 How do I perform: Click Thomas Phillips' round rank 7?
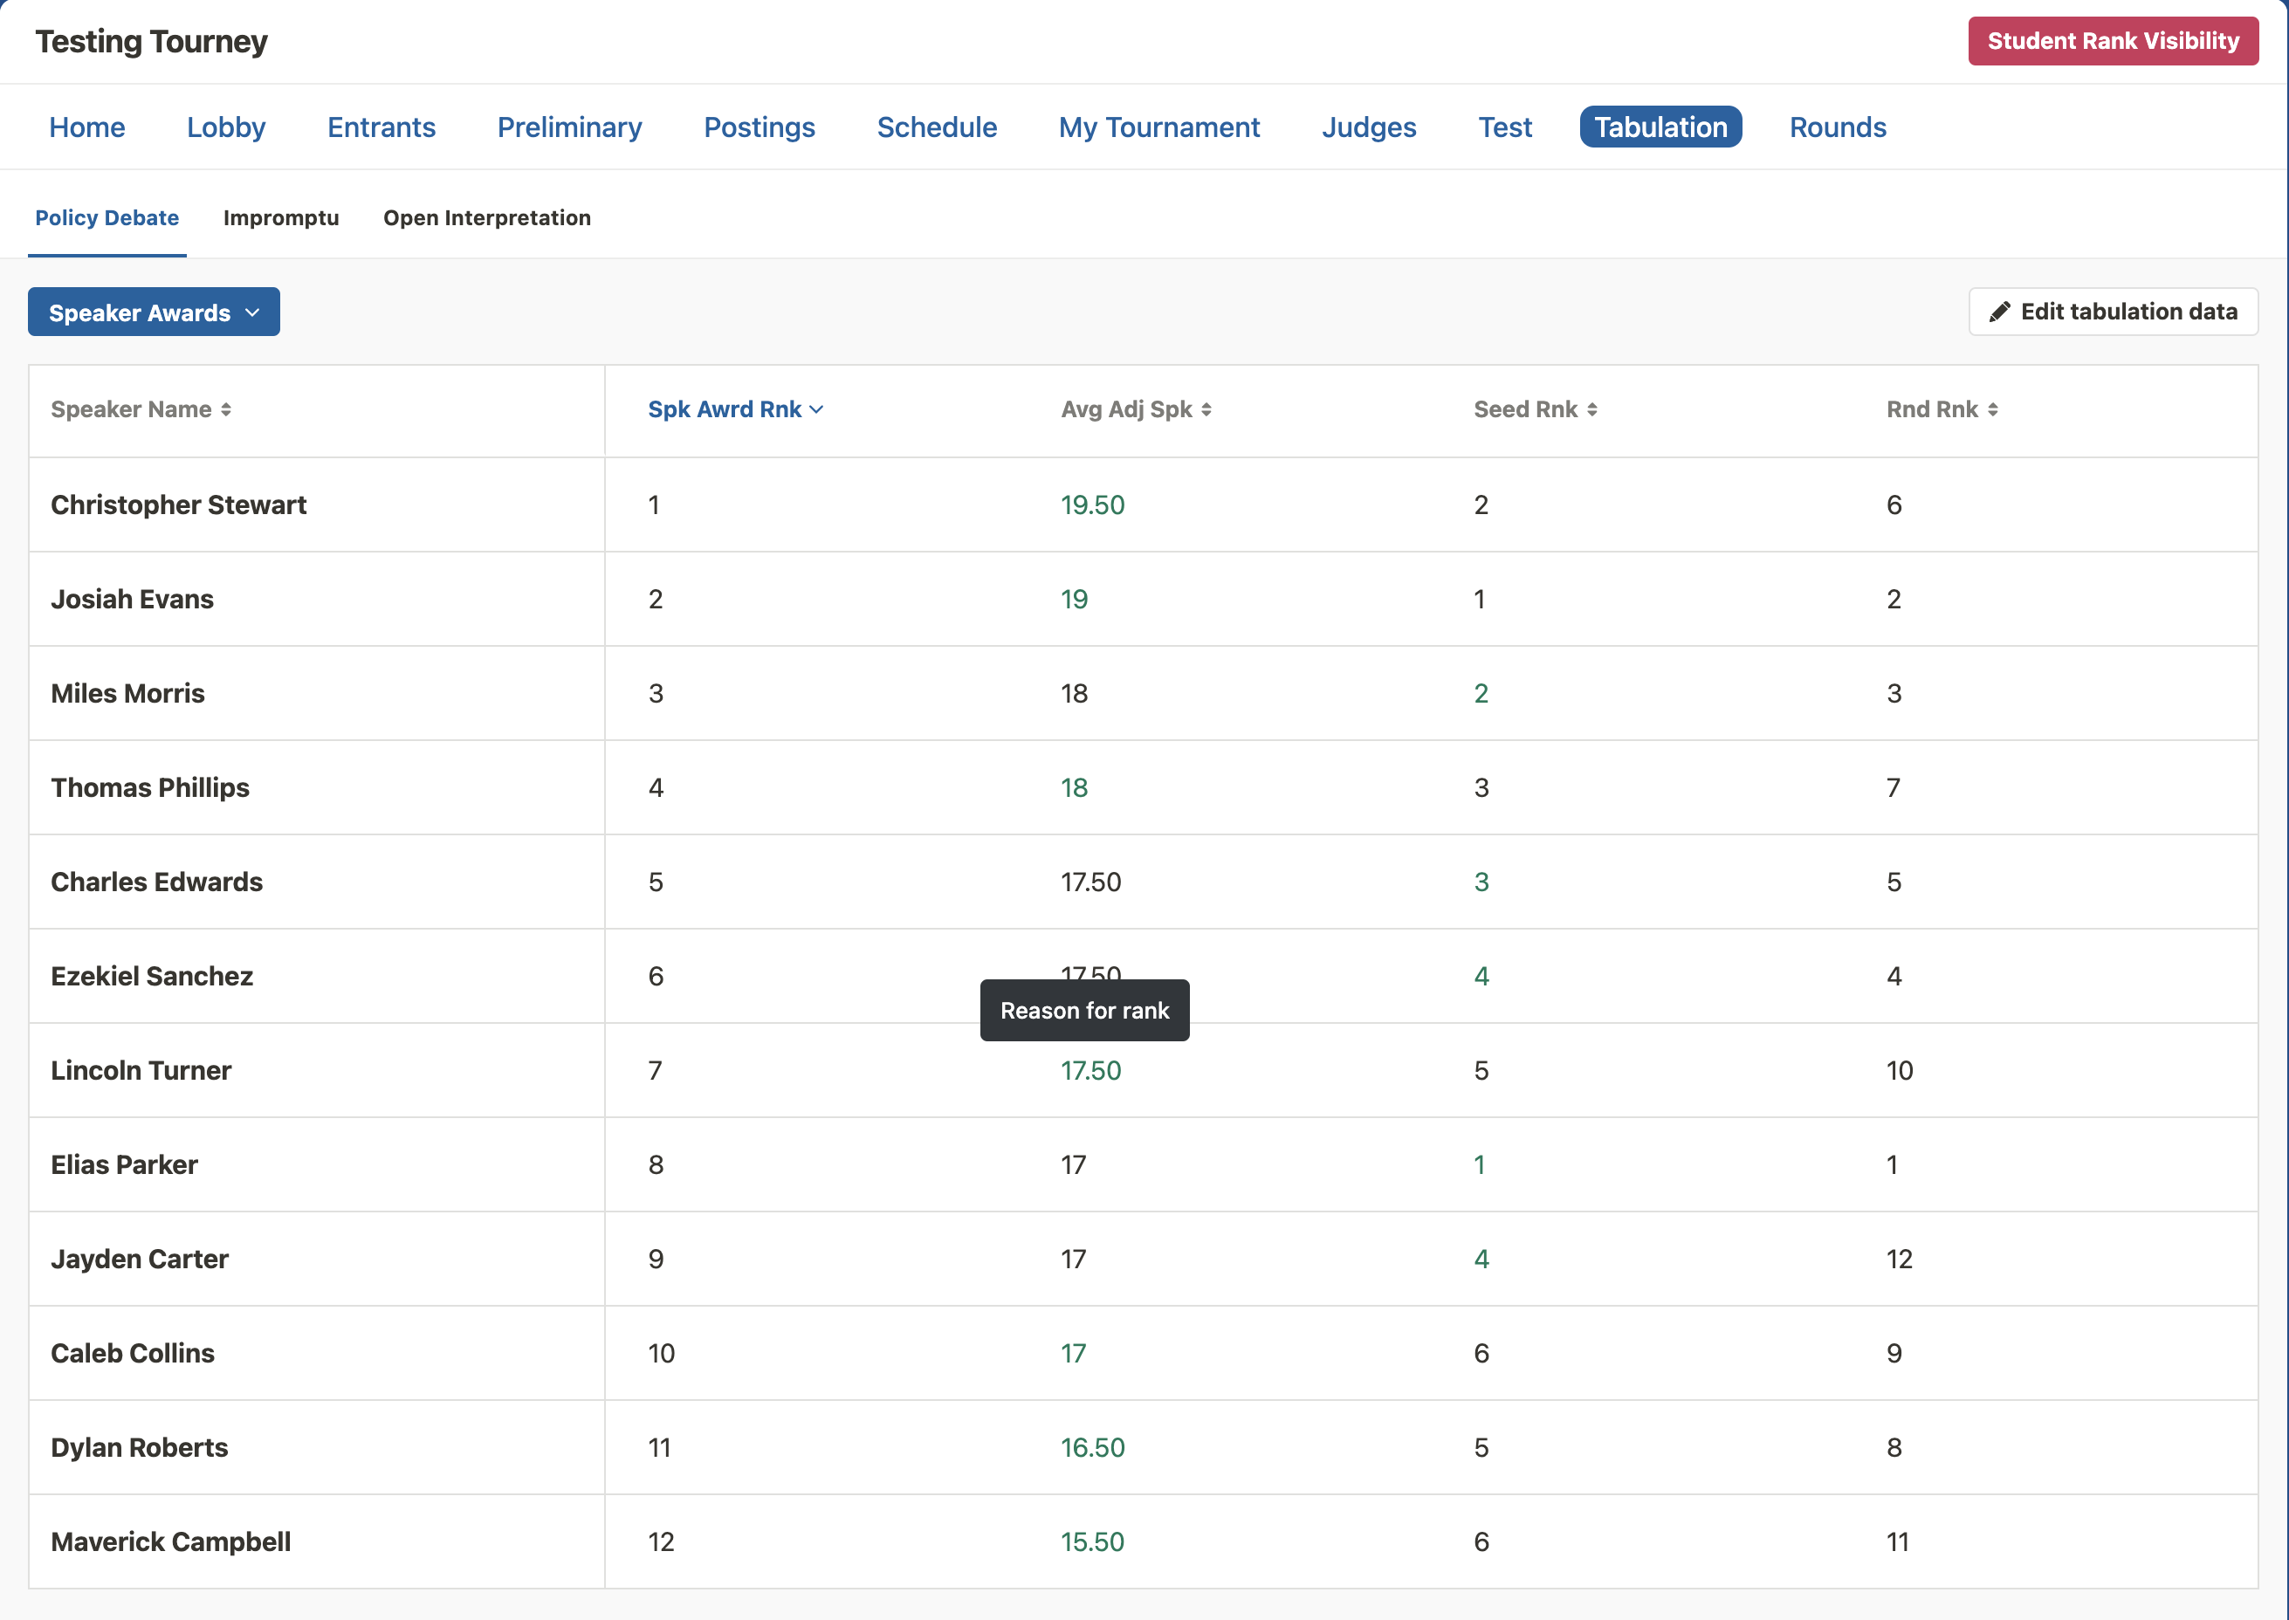(x=1893, y=788)
